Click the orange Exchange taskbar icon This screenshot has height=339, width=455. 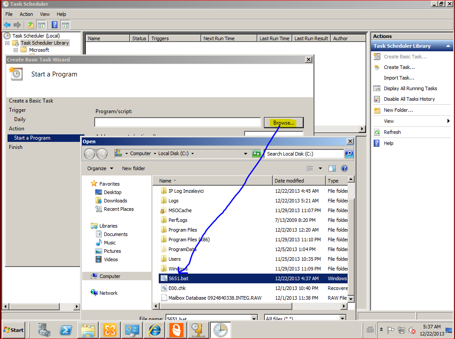(x=110, y=330)
